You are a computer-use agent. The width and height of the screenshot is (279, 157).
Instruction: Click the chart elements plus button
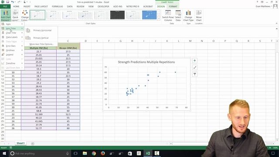coord(195,61)
